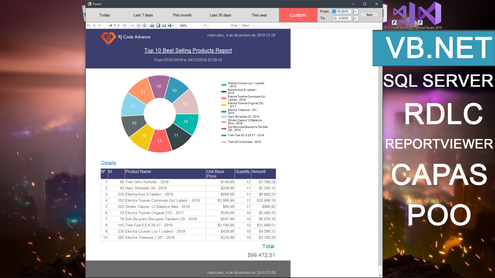Click first-page navigation icon
495x278 pixels.
tap(88, 25)
